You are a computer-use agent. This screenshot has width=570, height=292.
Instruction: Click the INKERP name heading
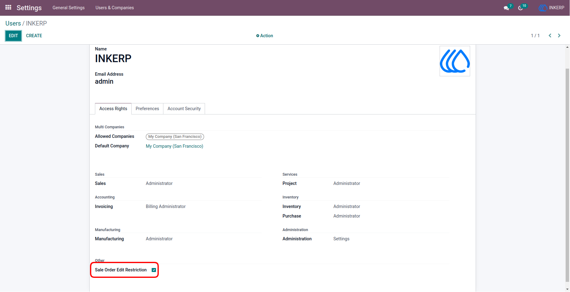pyautogui.click(x=113, y=58)
